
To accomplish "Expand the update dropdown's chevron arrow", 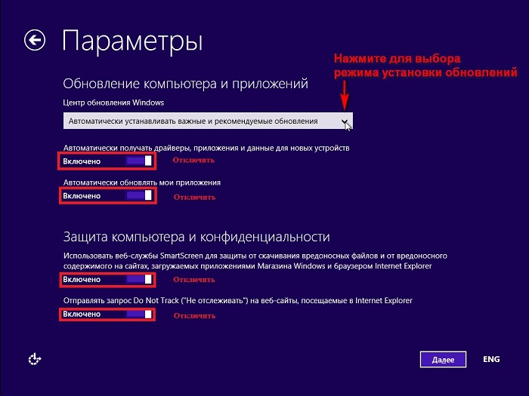I will pyautogui.click(x=344, y=121).
